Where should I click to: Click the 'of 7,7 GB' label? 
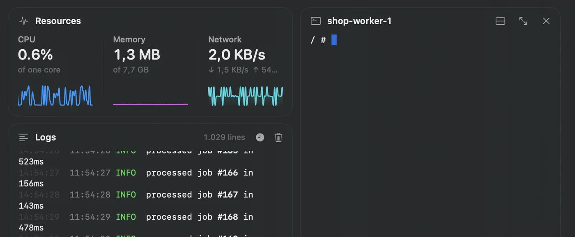tap(131, 70)
